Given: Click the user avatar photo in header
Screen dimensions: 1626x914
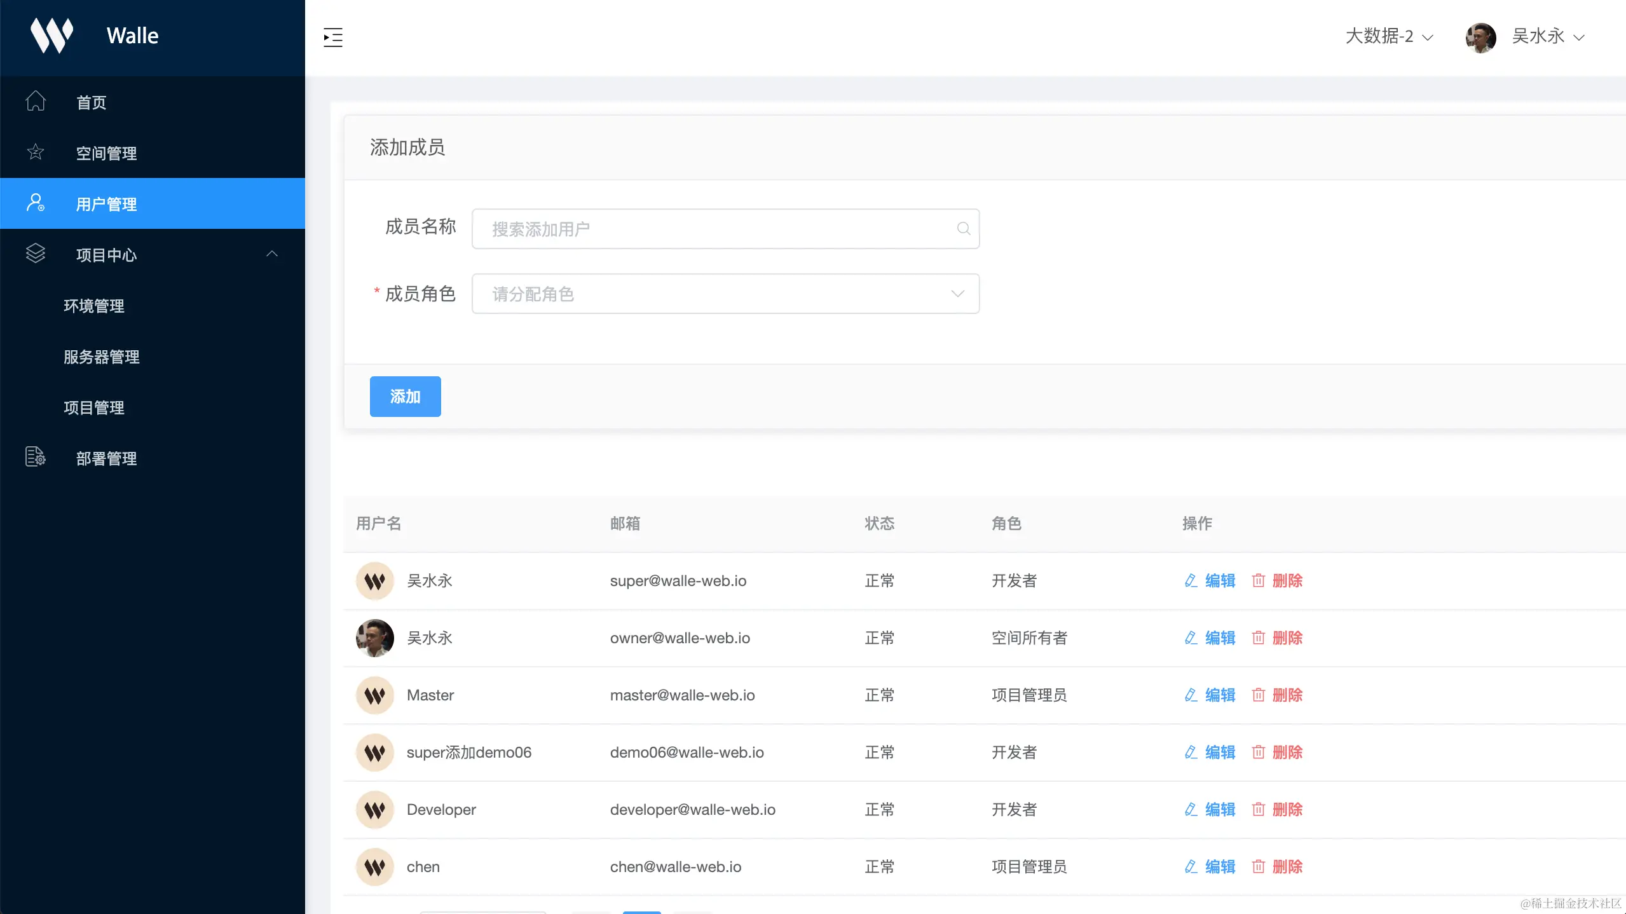Looking at the screenshot, I should click(1480, 38).
